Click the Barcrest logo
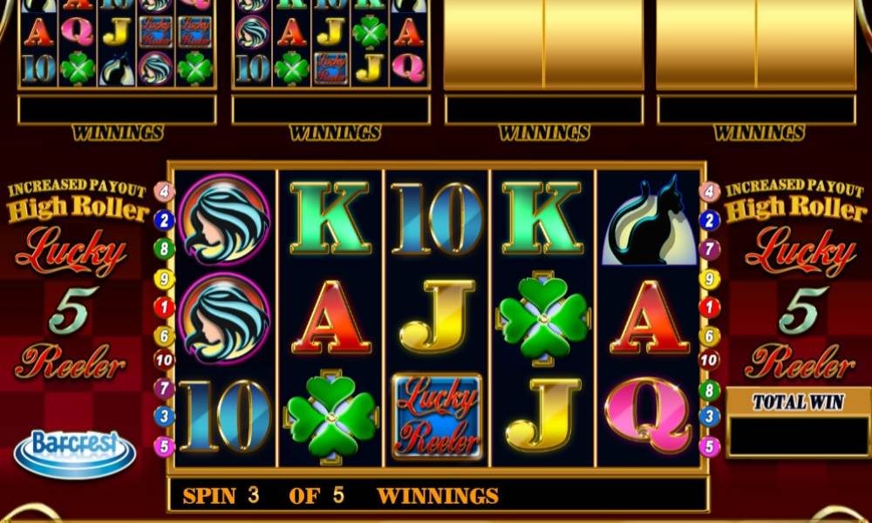Screen dimensions: 872x523 (74, 454)
